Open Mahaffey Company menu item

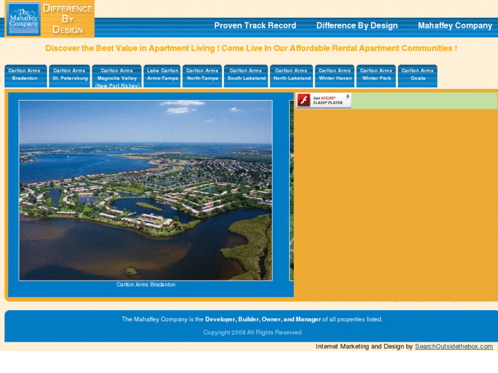tap(455, 25)
